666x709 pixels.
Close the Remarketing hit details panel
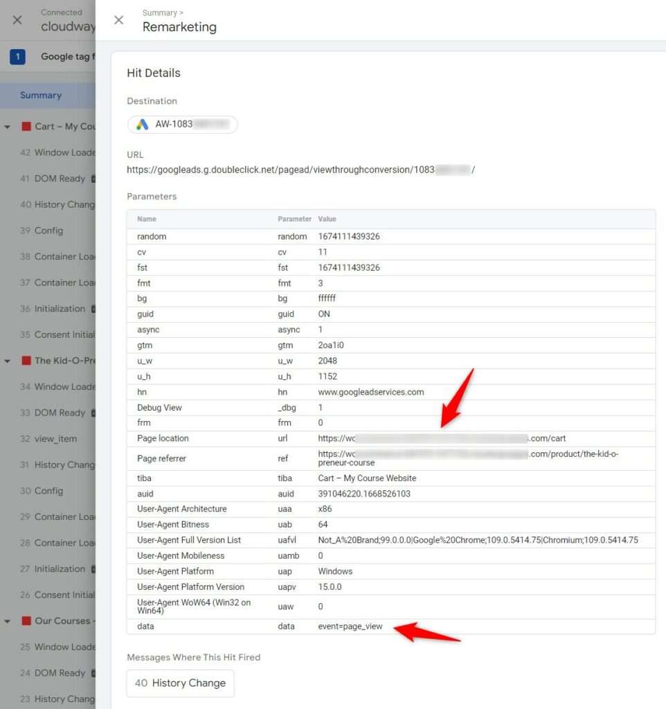coord(118,20)
